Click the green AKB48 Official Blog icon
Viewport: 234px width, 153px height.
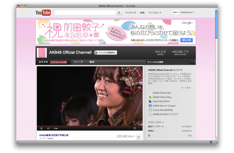click(x=150, y=97)
